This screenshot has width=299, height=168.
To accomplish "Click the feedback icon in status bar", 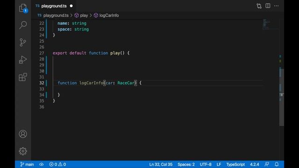I will [x=267, y=164].
